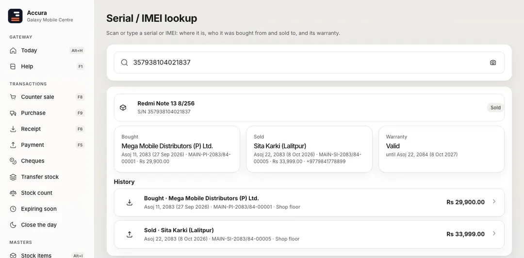524x258 pixels.
Task: Open the Sold Sita Karki card
Action: (309, 150)
